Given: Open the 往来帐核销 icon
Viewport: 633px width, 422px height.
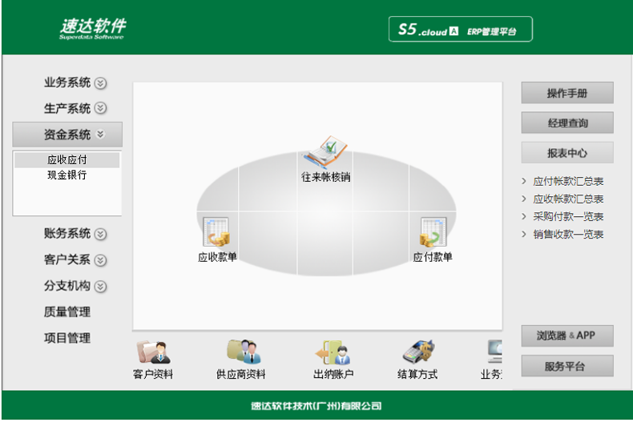Looking at the screenshot, I should 325,152.
